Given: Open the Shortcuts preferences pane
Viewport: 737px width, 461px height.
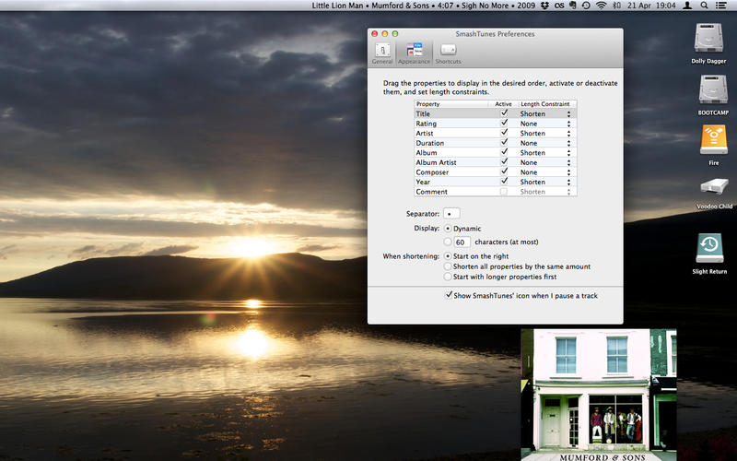Looking at the screenshot, I should [x=448, y=53].
